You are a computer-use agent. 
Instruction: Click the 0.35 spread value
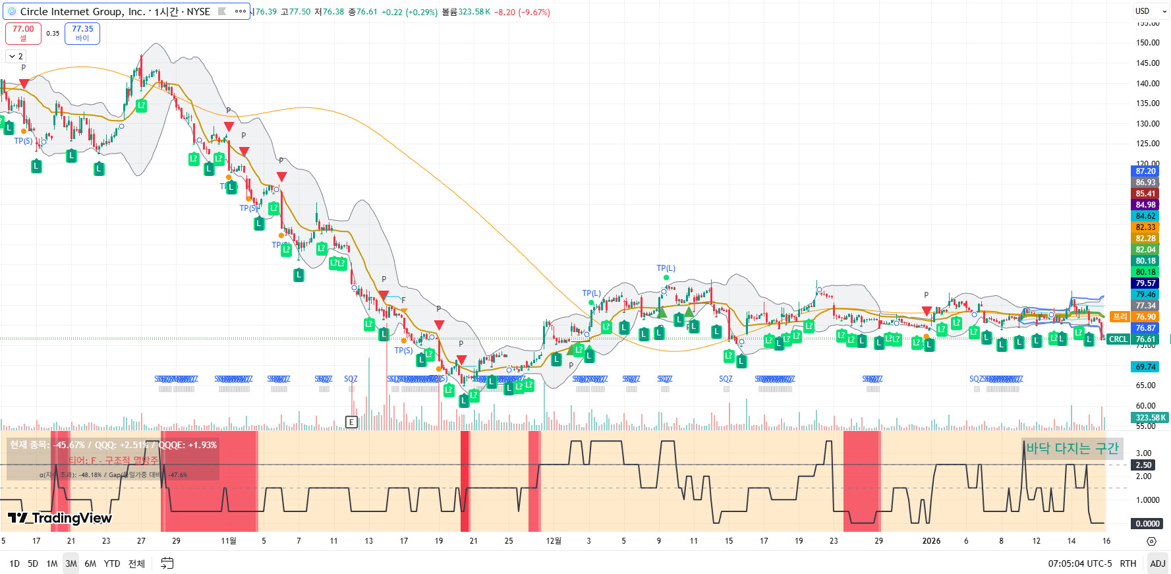(x=53, y=33)
